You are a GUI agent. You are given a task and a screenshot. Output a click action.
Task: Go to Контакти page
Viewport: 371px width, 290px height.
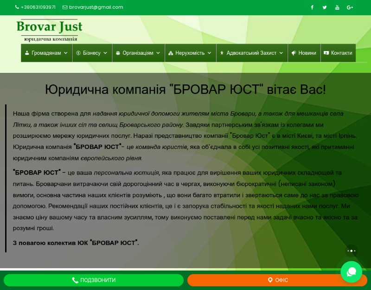click(338, 53)
